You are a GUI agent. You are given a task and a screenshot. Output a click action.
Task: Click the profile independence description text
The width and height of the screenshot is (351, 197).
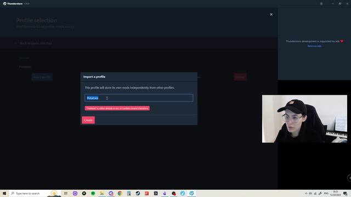coord(129,88)
